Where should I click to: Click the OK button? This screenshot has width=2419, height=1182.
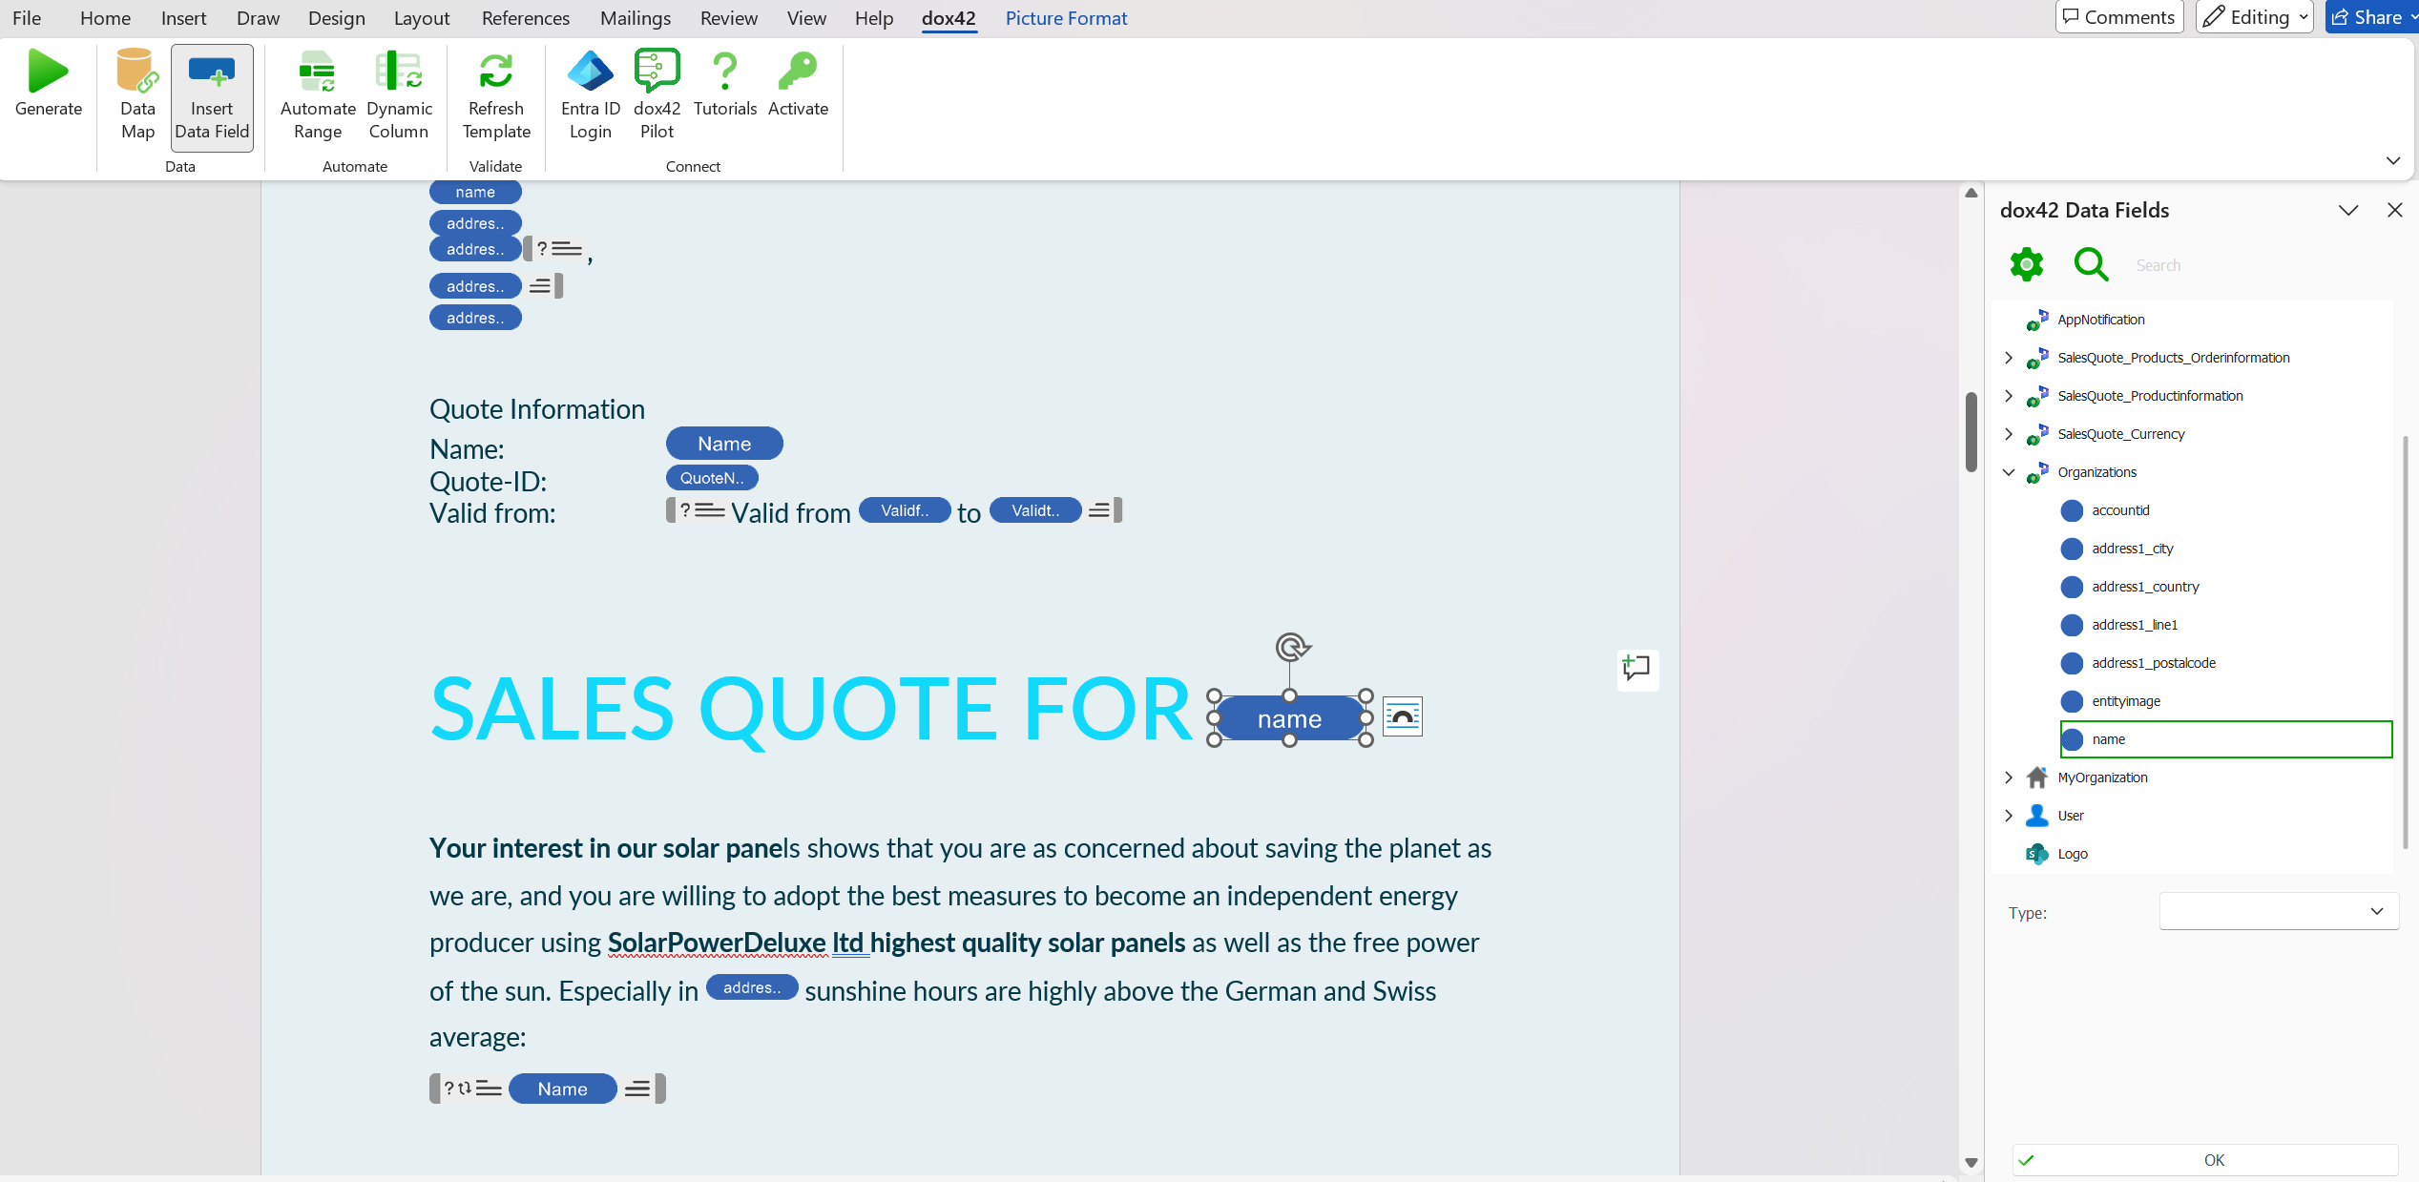(2204, 1160)
